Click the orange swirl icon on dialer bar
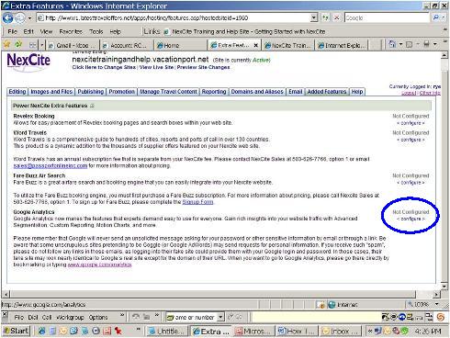Screen dimensions: 450x338 point(440,317)
